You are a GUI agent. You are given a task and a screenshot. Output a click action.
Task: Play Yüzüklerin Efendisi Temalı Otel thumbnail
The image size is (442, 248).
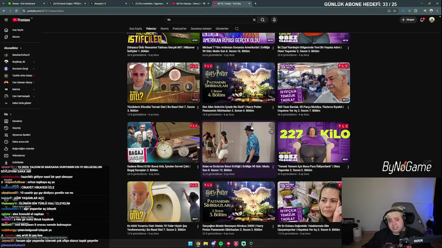[163, 83]
